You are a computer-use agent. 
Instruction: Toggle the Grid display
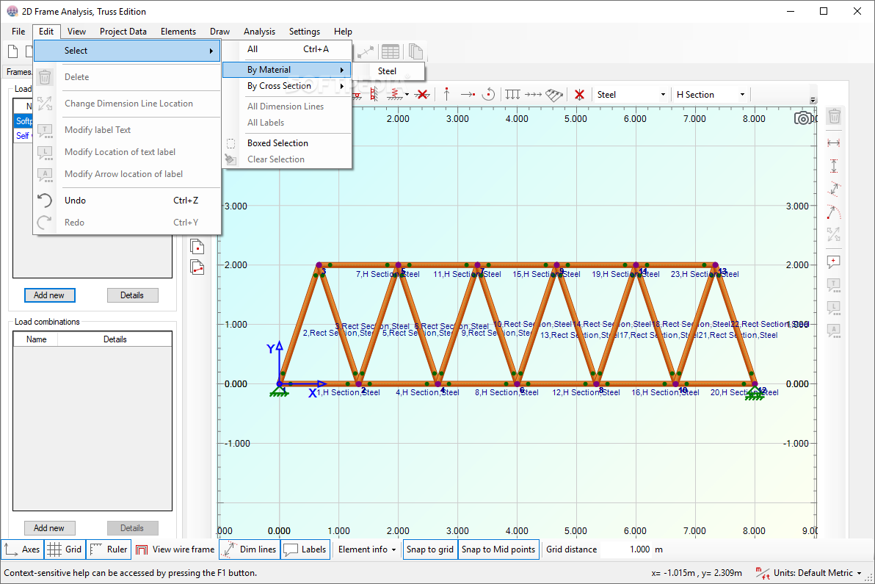tap(64, 549)
